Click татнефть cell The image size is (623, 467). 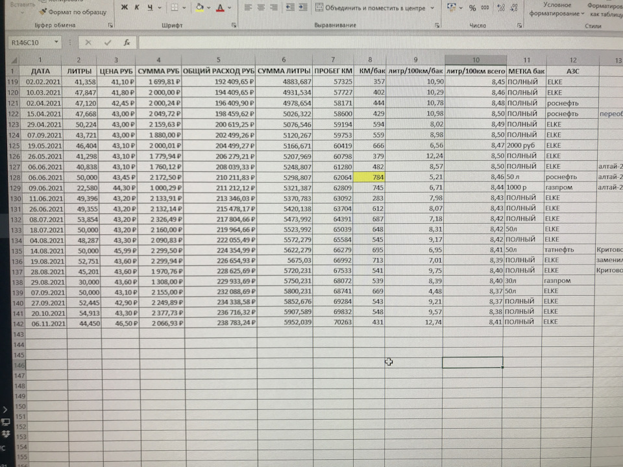pos(568,250)
